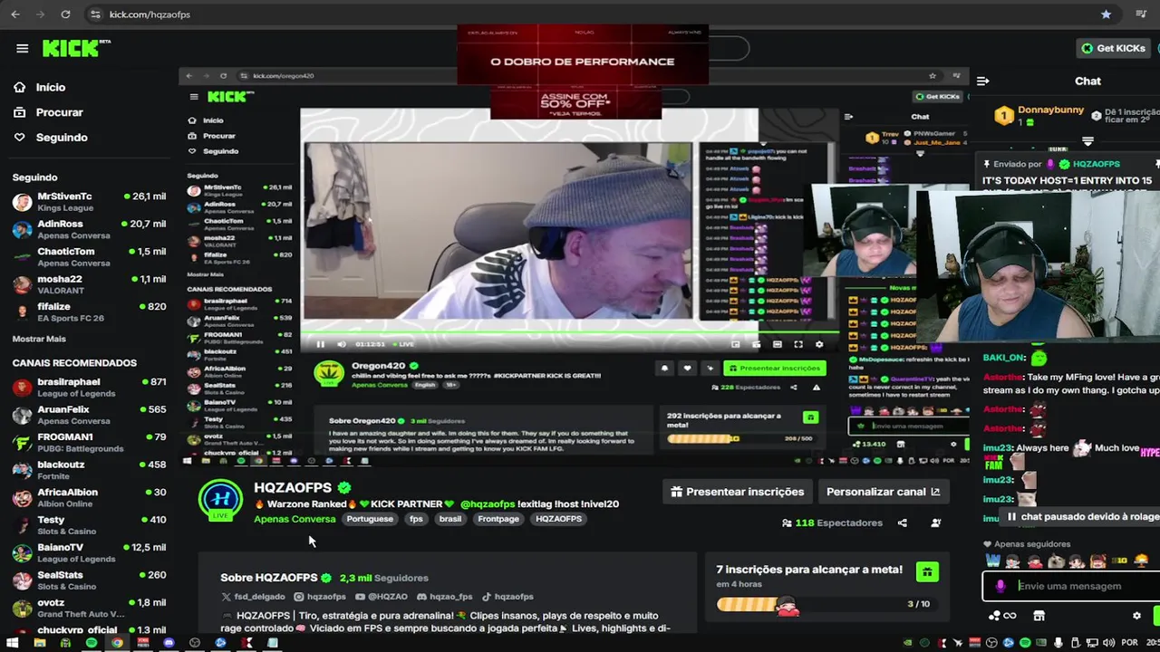Click the green gift icon in subscription goal
The width and height of the screenshot is (1160, 652).
pos(926,571)
